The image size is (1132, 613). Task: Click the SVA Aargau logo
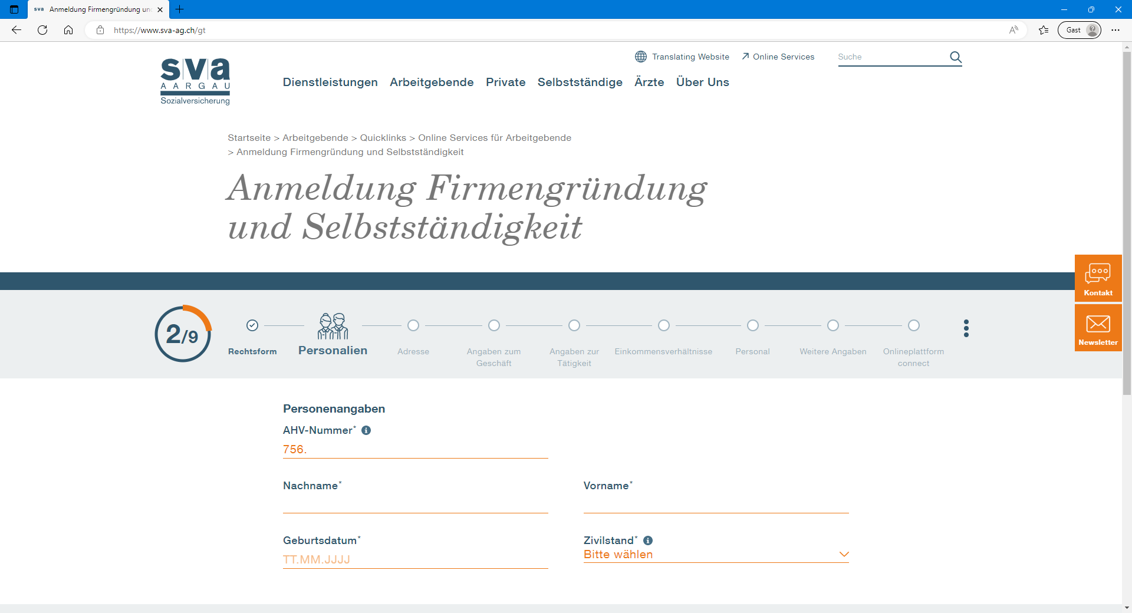(x=195, y=81)
